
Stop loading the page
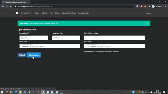tap(10, 6)
